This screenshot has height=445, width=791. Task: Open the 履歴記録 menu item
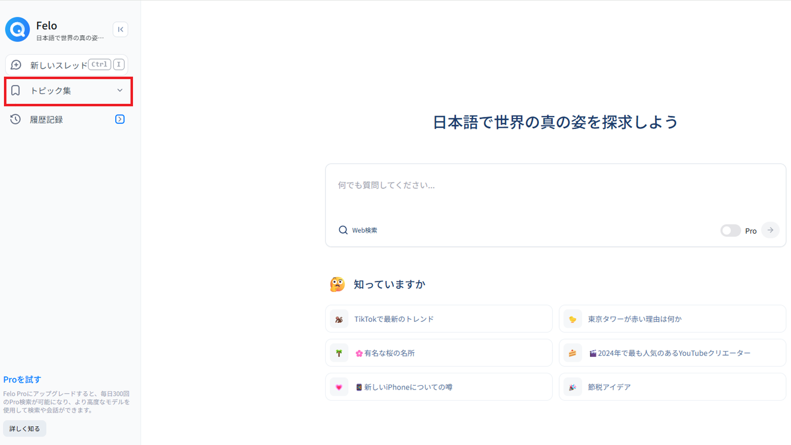(x=46, y=120)
